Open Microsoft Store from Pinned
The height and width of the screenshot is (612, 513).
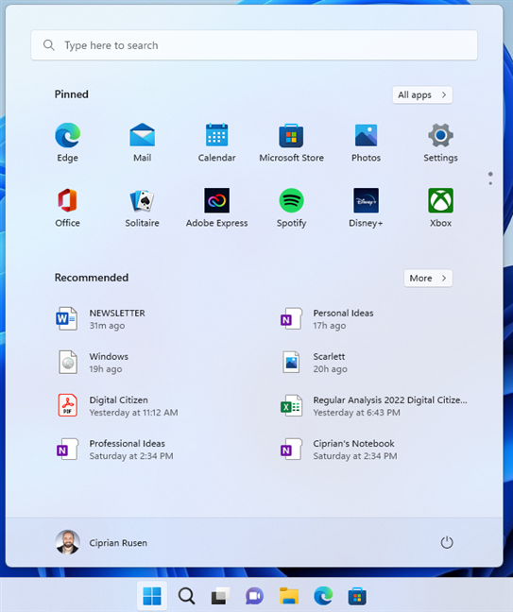(x=291, y=143)
